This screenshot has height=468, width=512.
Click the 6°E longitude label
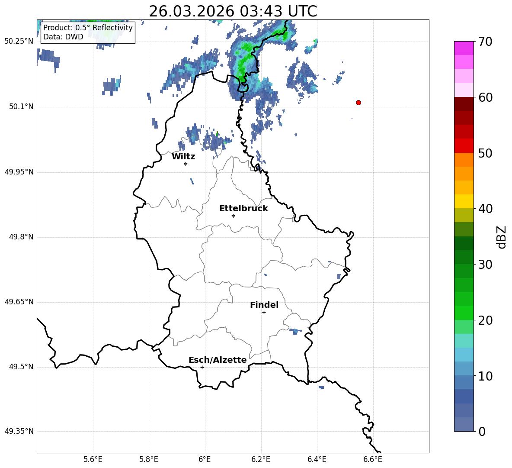pos(205,459)
